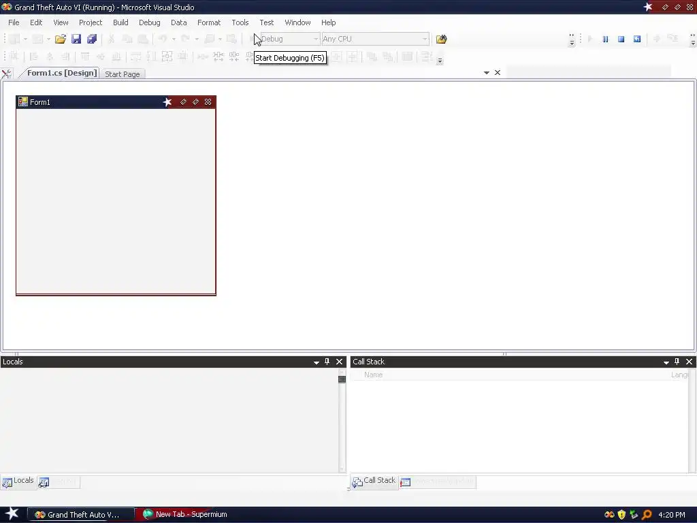697x523 pixels.
Task: Open the Format menu
Action: coord(209,22)
